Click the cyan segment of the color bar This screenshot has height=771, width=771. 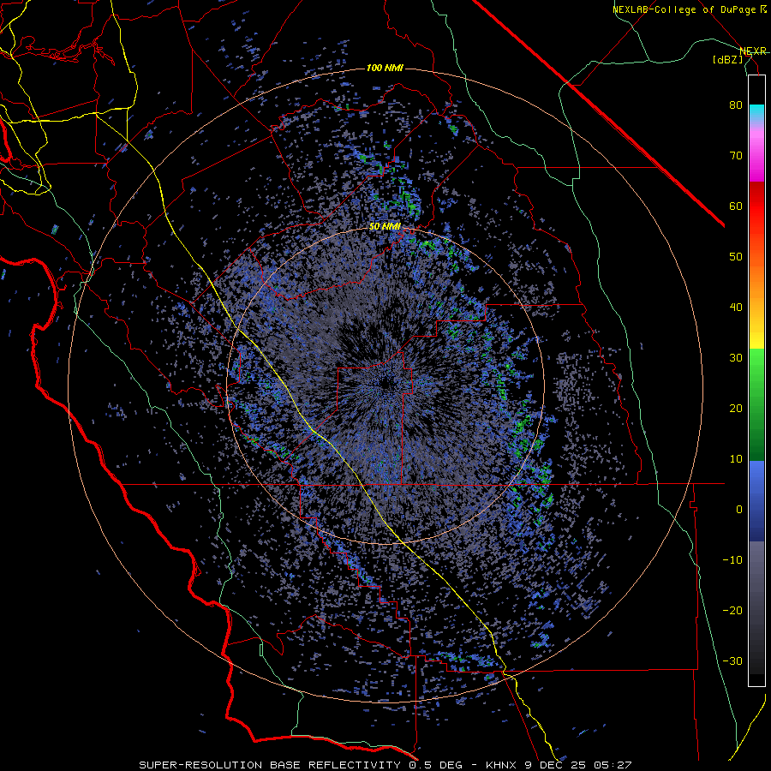[756, 112]
